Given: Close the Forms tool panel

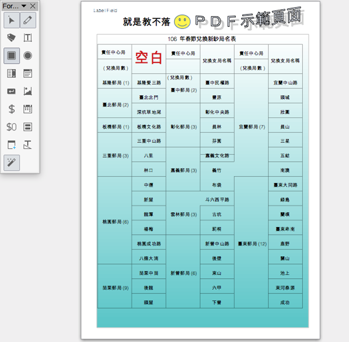Looking at the screenshot, I should 33,6.
